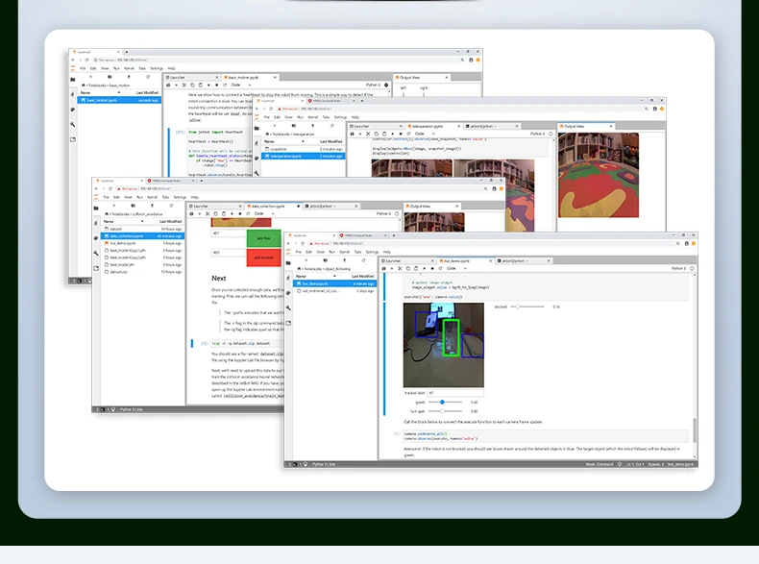The image size is (759, 564).
Task: Select best_model-Copy1.pth in the file list
Action: coord(128,250)
